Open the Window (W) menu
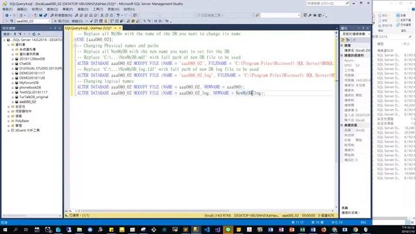The height and width of the screenshot is (234, 416). pos(113,9)
